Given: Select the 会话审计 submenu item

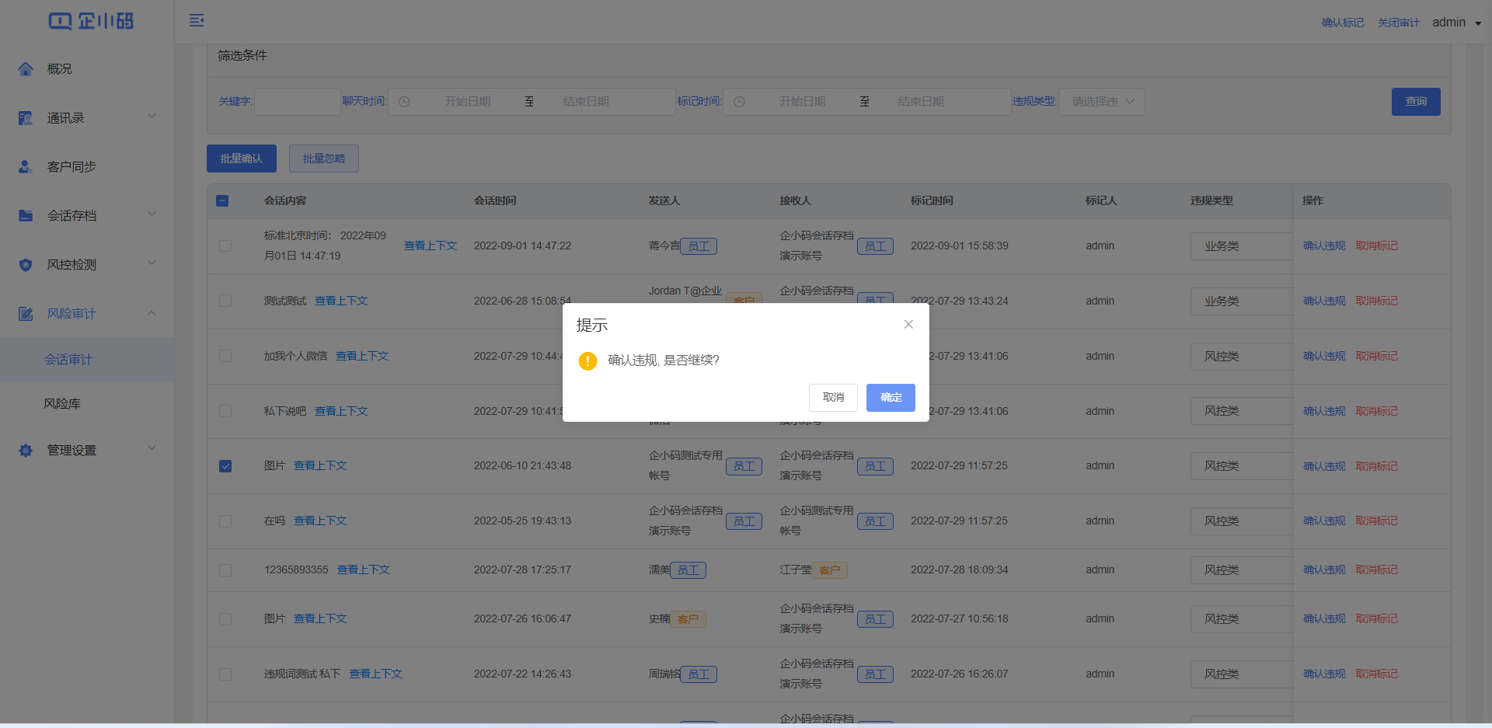Looking at the screenshot, I should 87,360.
